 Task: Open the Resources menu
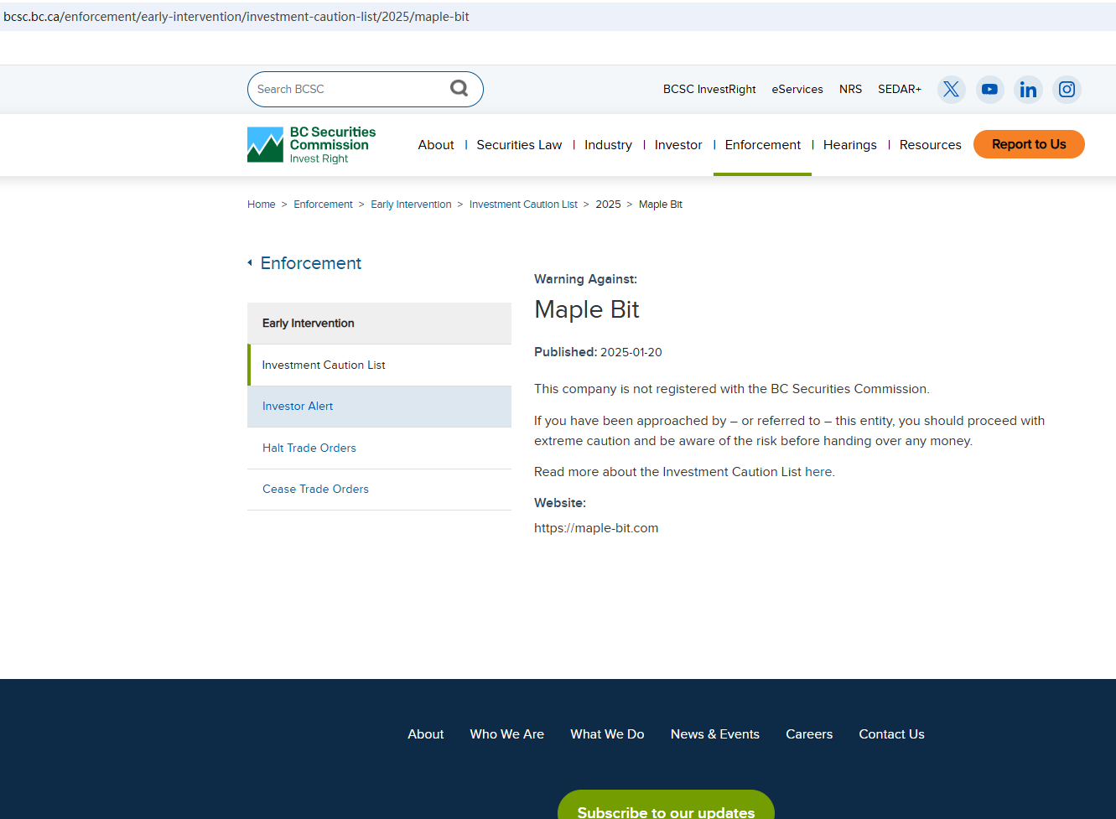point(930,145)
